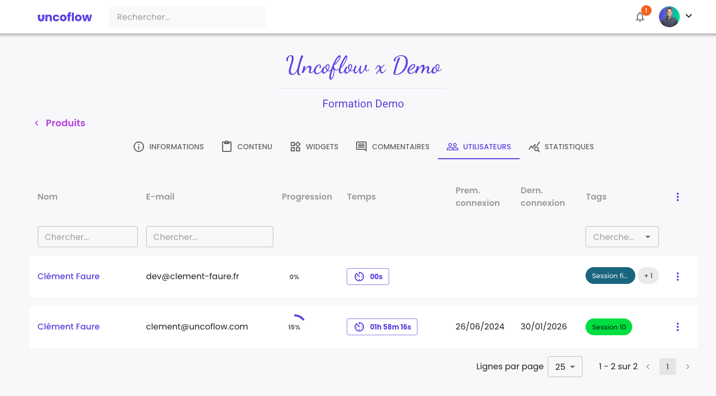
Task: Click the +1 tags chip
Action: tap(648, 276)
